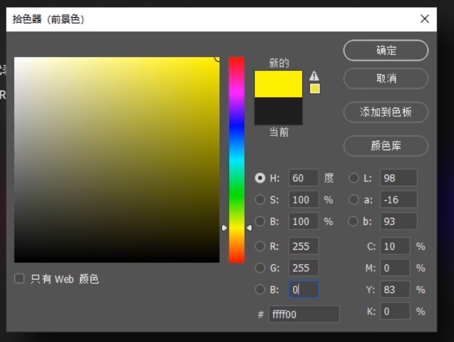This screenshot has width=454, height=342.
Task: Select the G green radio button
Action: click(260, 268)
